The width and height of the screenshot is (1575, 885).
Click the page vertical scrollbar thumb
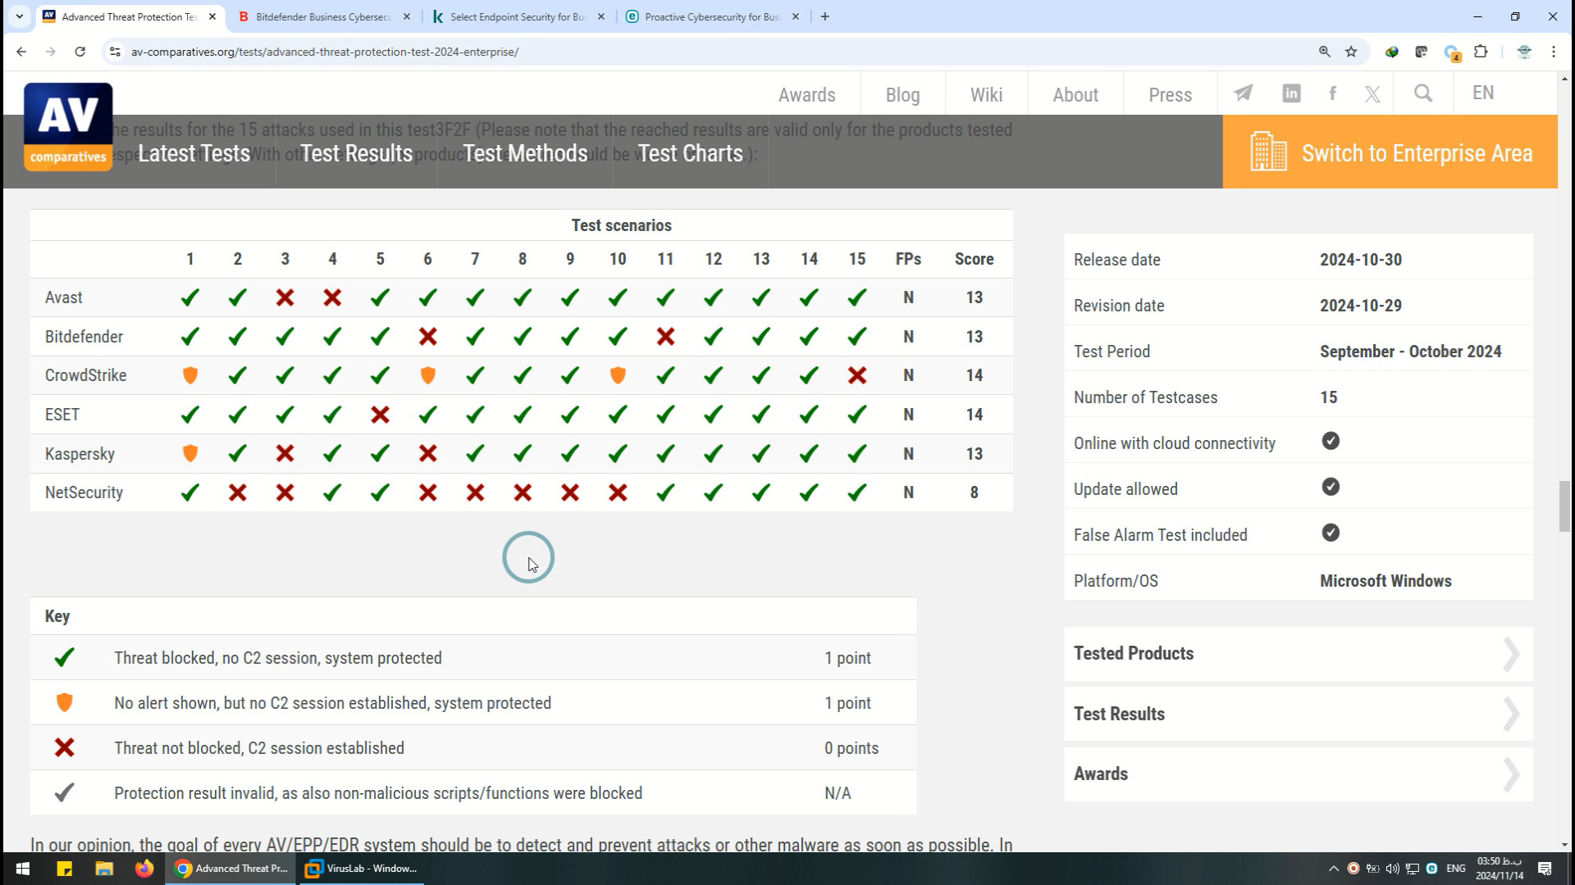tap(1564, 506)
